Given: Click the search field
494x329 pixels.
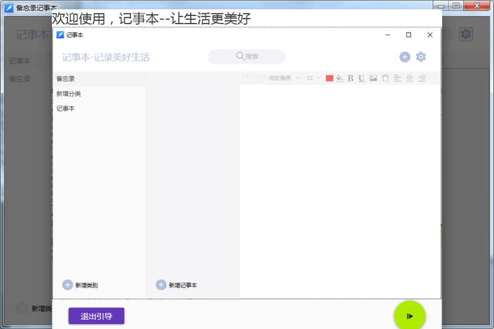Looking at the screenshot, I should click(246, 57).
